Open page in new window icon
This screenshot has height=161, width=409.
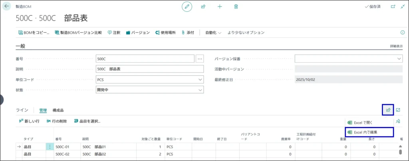pos(393,7)
